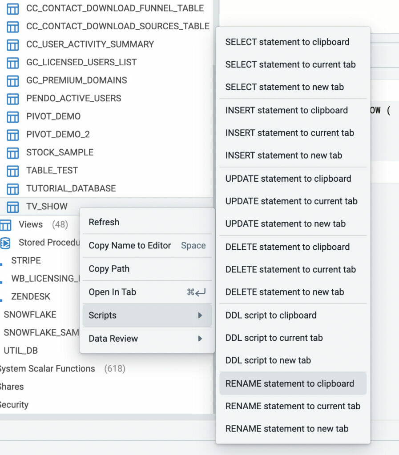The height and width of the screenshot is (455, 399).
Task: Expand the System Scalar Functions section
Action: [47, 368]
